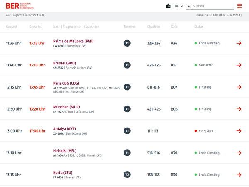Click expected time 13:45 Uhr
This screenshot has height=187, width=249.
[x=37, y=87]
